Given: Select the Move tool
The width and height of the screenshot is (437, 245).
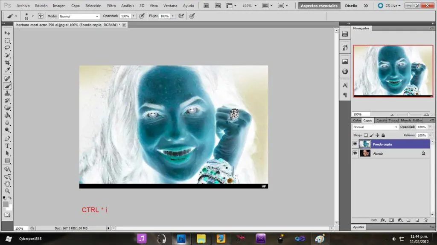Looking at the screenshot, I should [7, 33].
